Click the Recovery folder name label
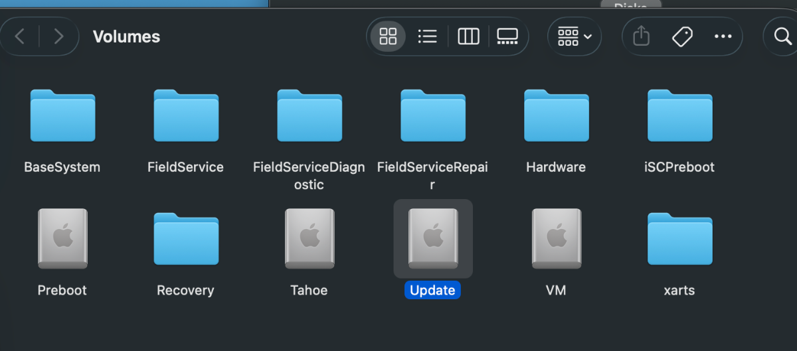This screenshot has width=797, height=351. (x=185, y=291)
